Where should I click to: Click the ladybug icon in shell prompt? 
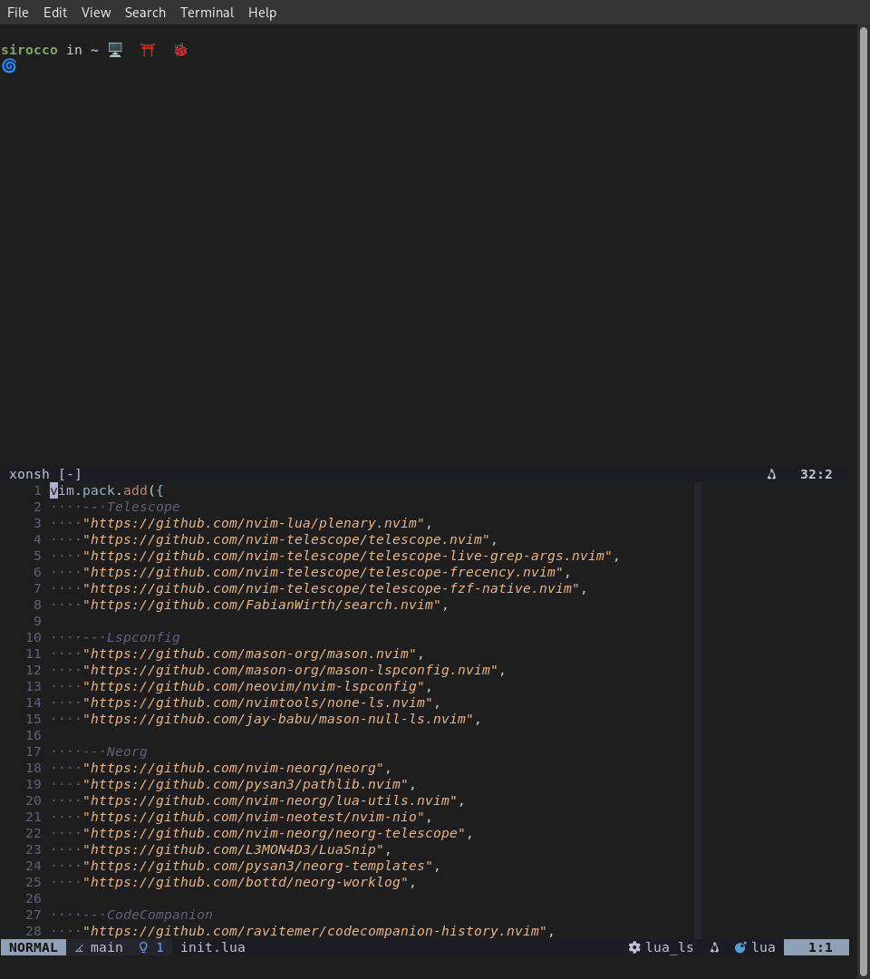pos(180,50)
